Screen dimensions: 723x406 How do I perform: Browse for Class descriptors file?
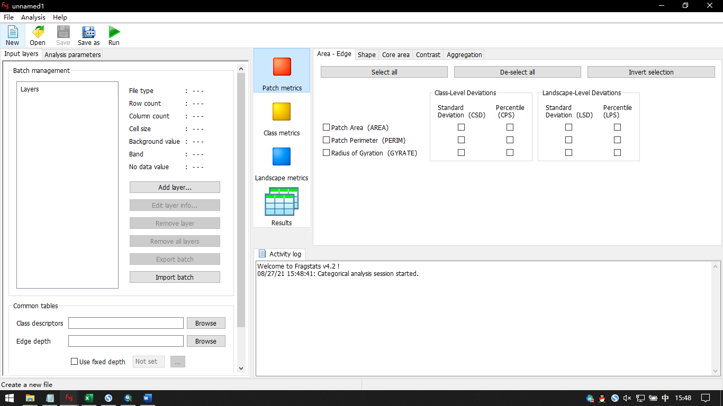pyautogui.click(x=206, y=323)
